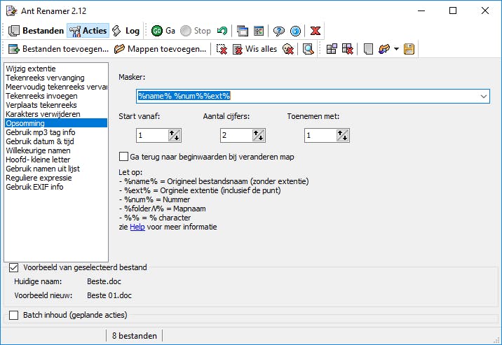Select Verplaats tekenreeks action
502x345 pixels.
56,105
